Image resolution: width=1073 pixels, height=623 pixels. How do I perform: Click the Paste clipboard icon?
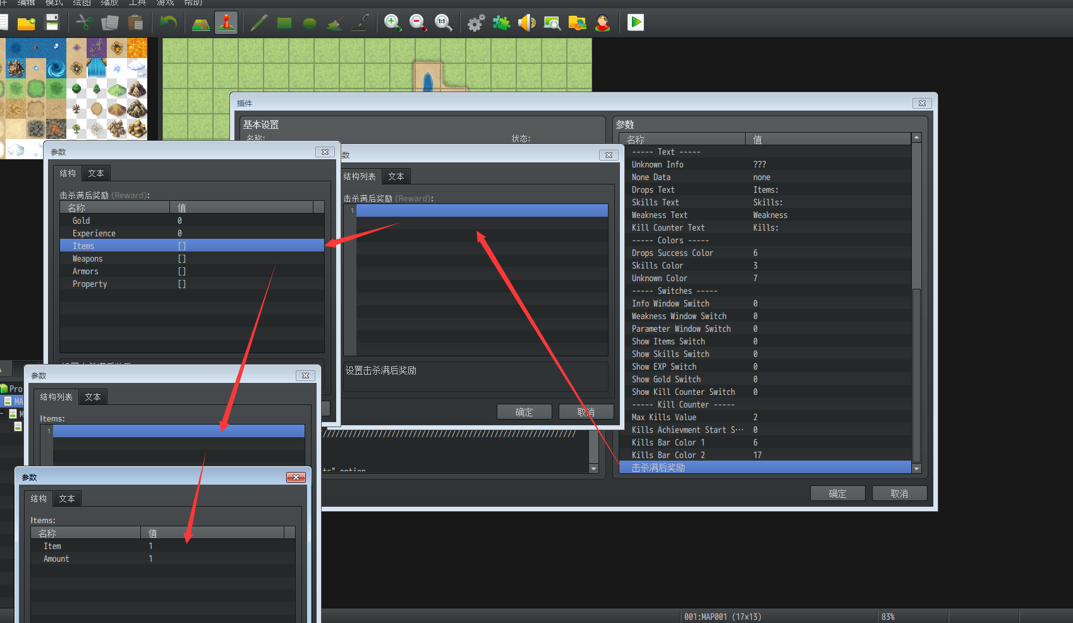(135, 23)
